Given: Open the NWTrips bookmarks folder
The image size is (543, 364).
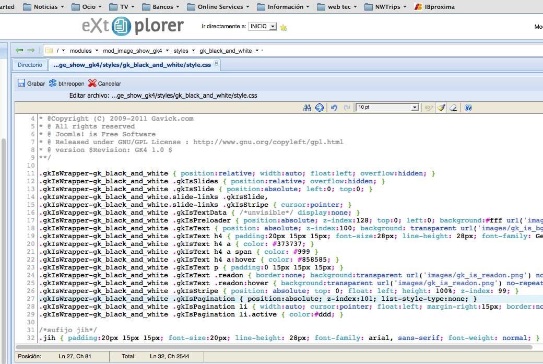Looking at the screenshot, I should tap(385, 7).
